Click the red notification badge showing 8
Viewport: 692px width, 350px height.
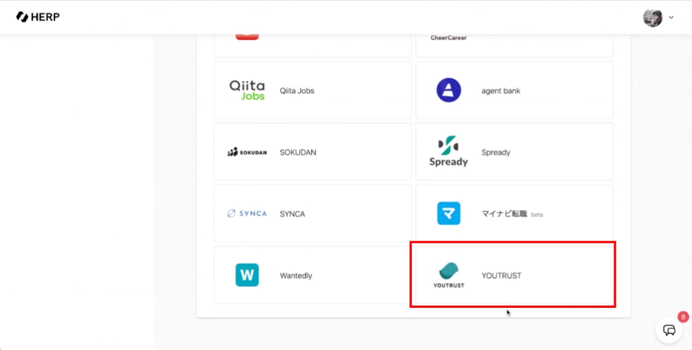[683, 317]
